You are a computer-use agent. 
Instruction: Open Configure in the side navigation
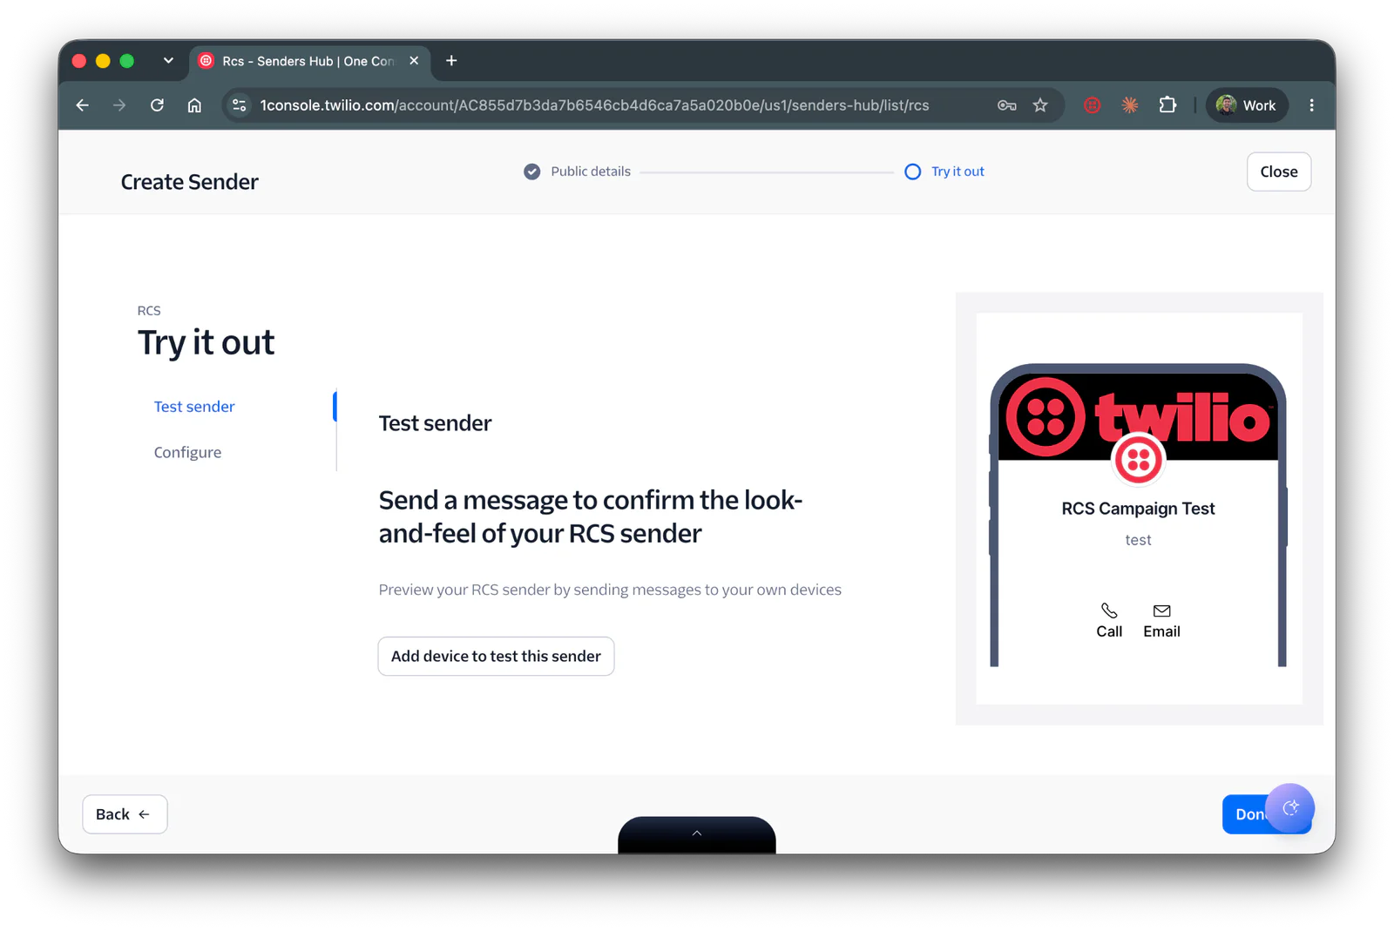tap(187, 452)
